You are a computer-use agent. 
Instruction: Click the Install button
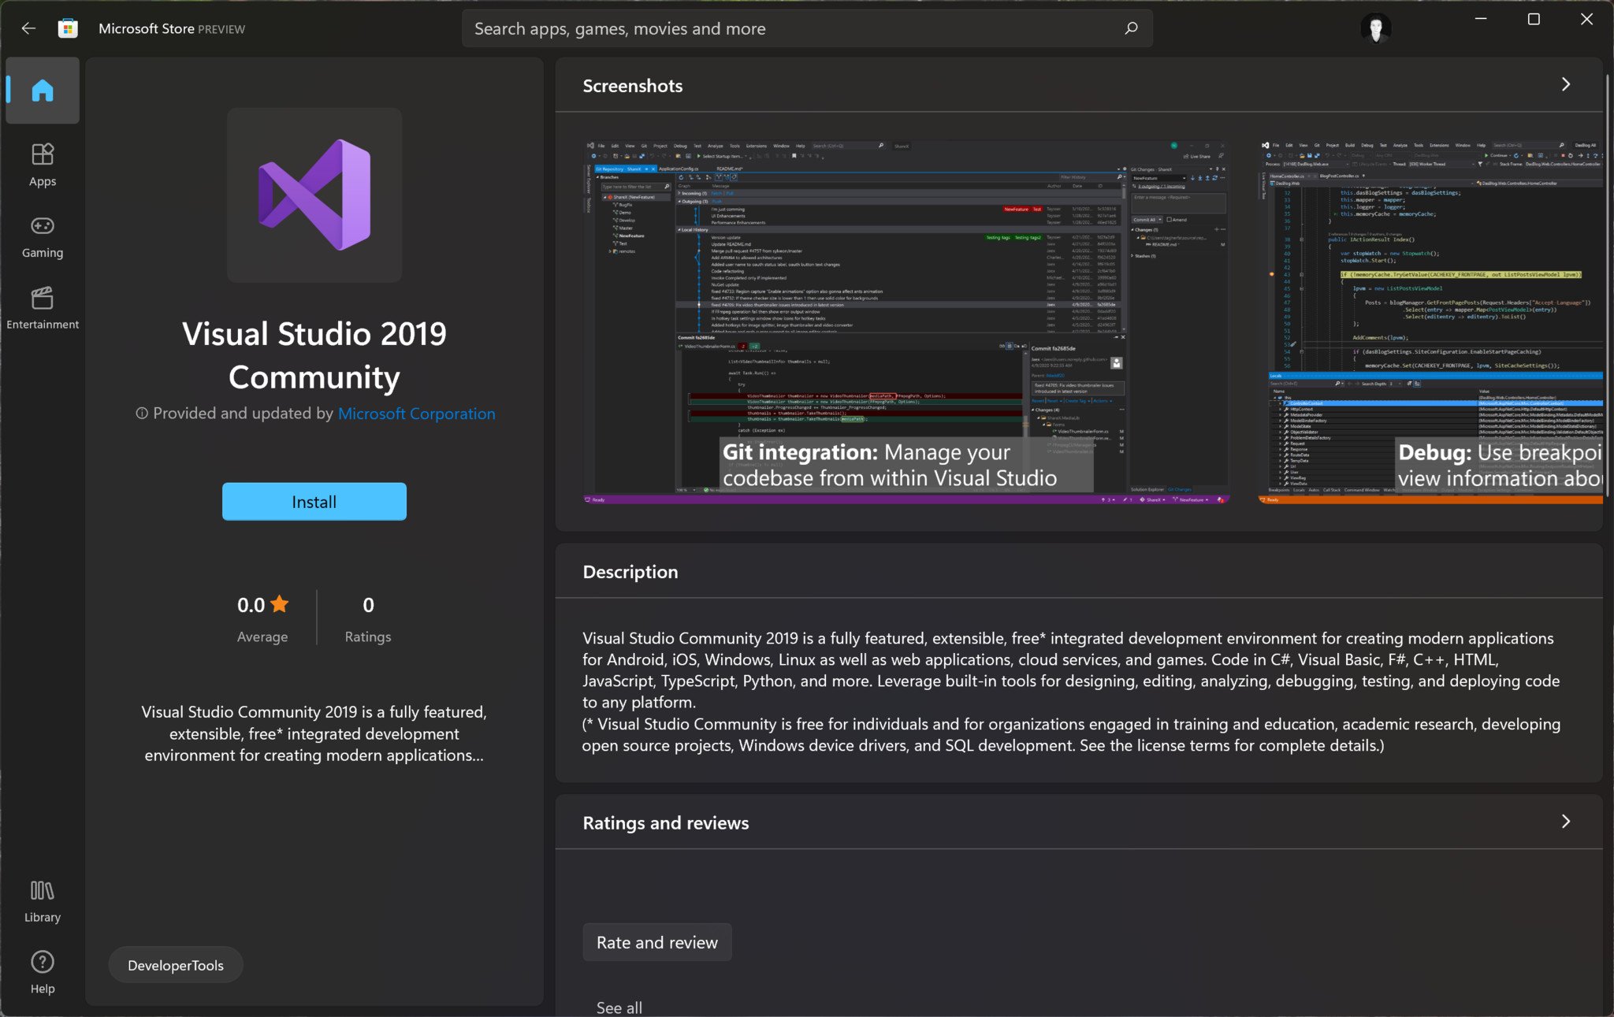point(314,502)
